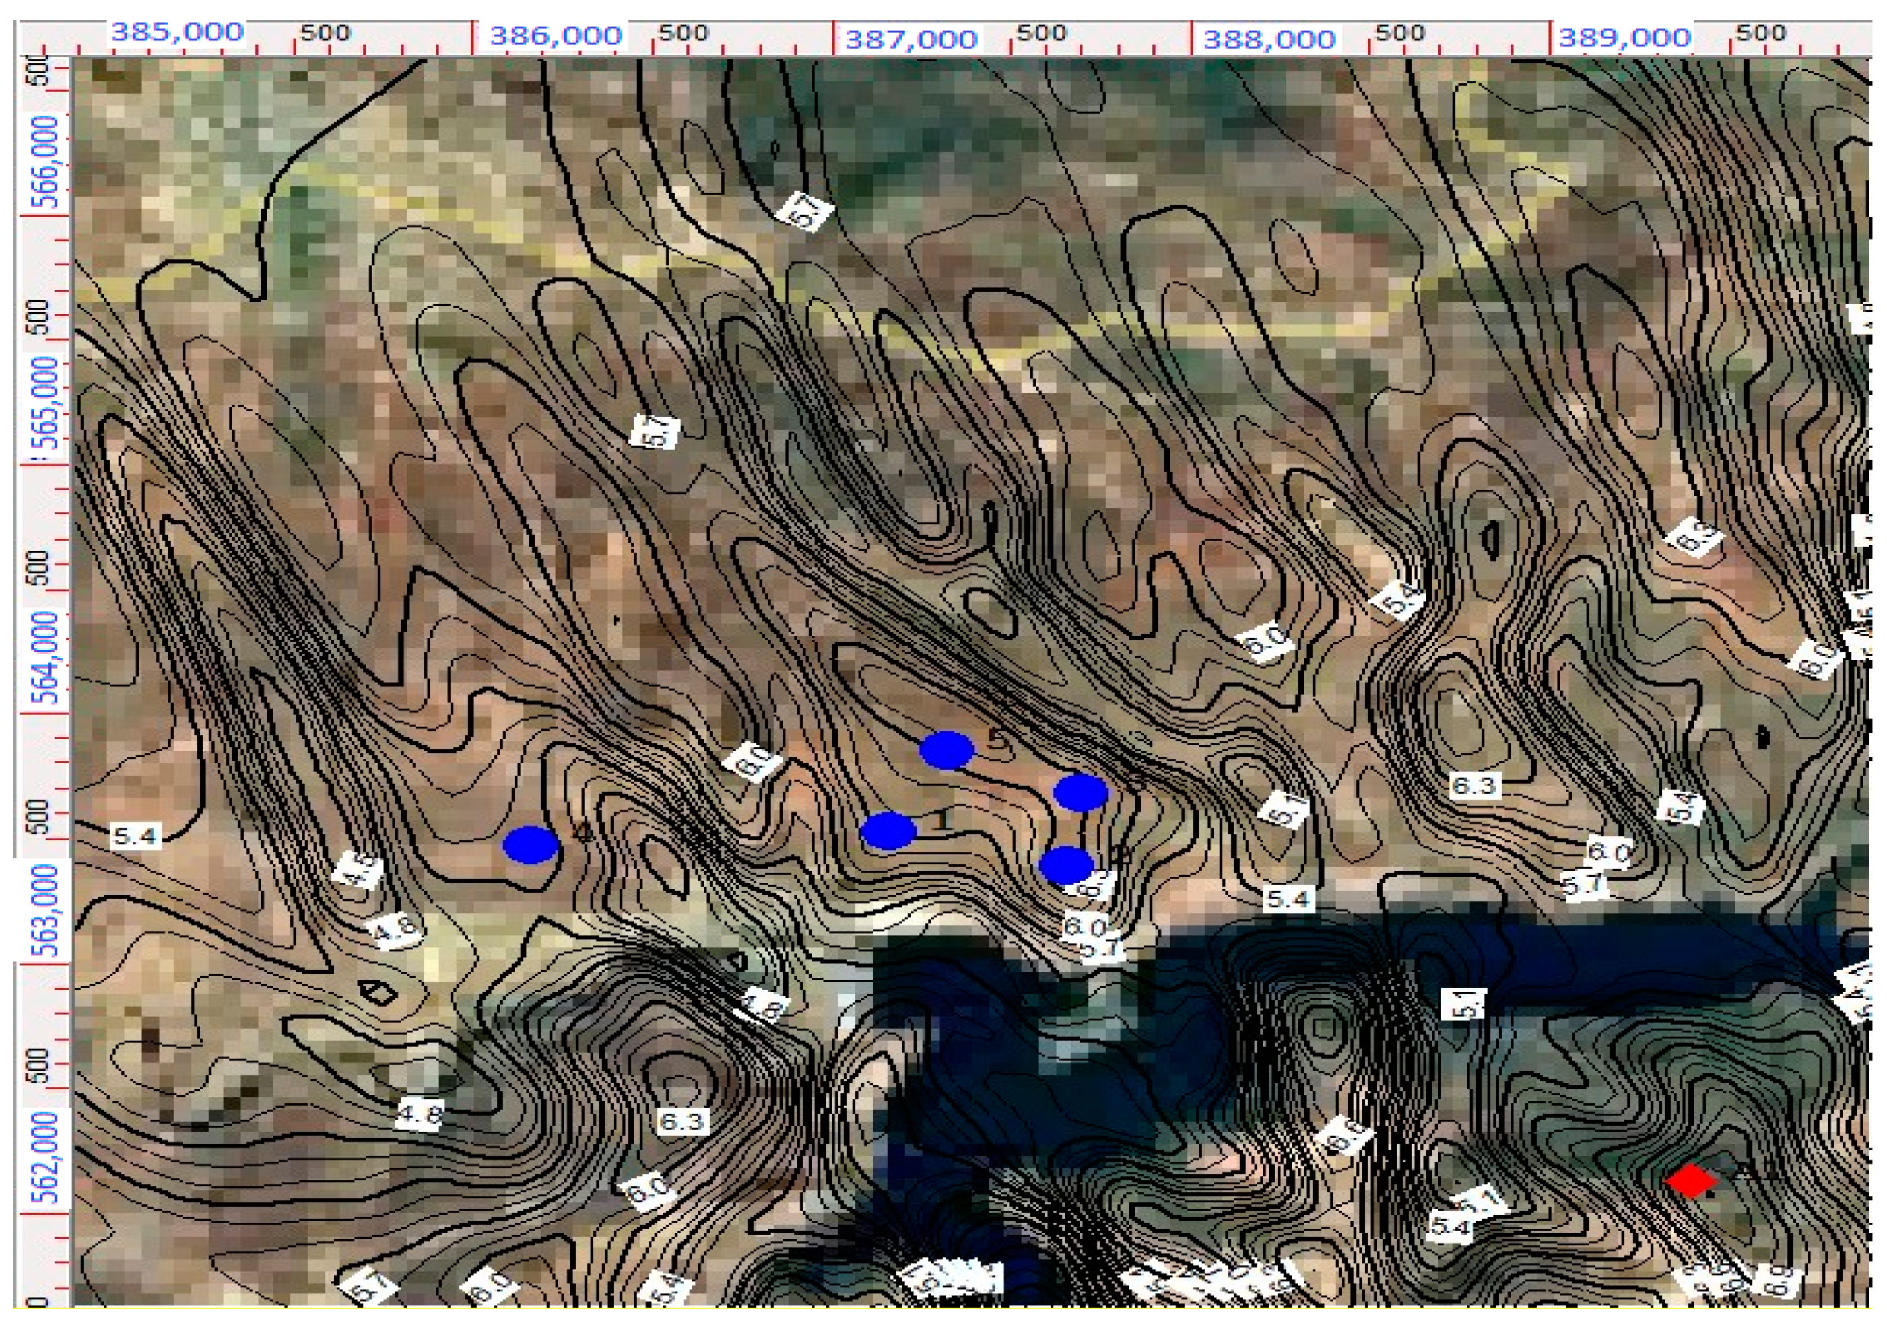The width and height of the screenshot is (1887, 1325).
Task: Click the upright 4.8 label left of 6.3
Action: pos(420,1115)
